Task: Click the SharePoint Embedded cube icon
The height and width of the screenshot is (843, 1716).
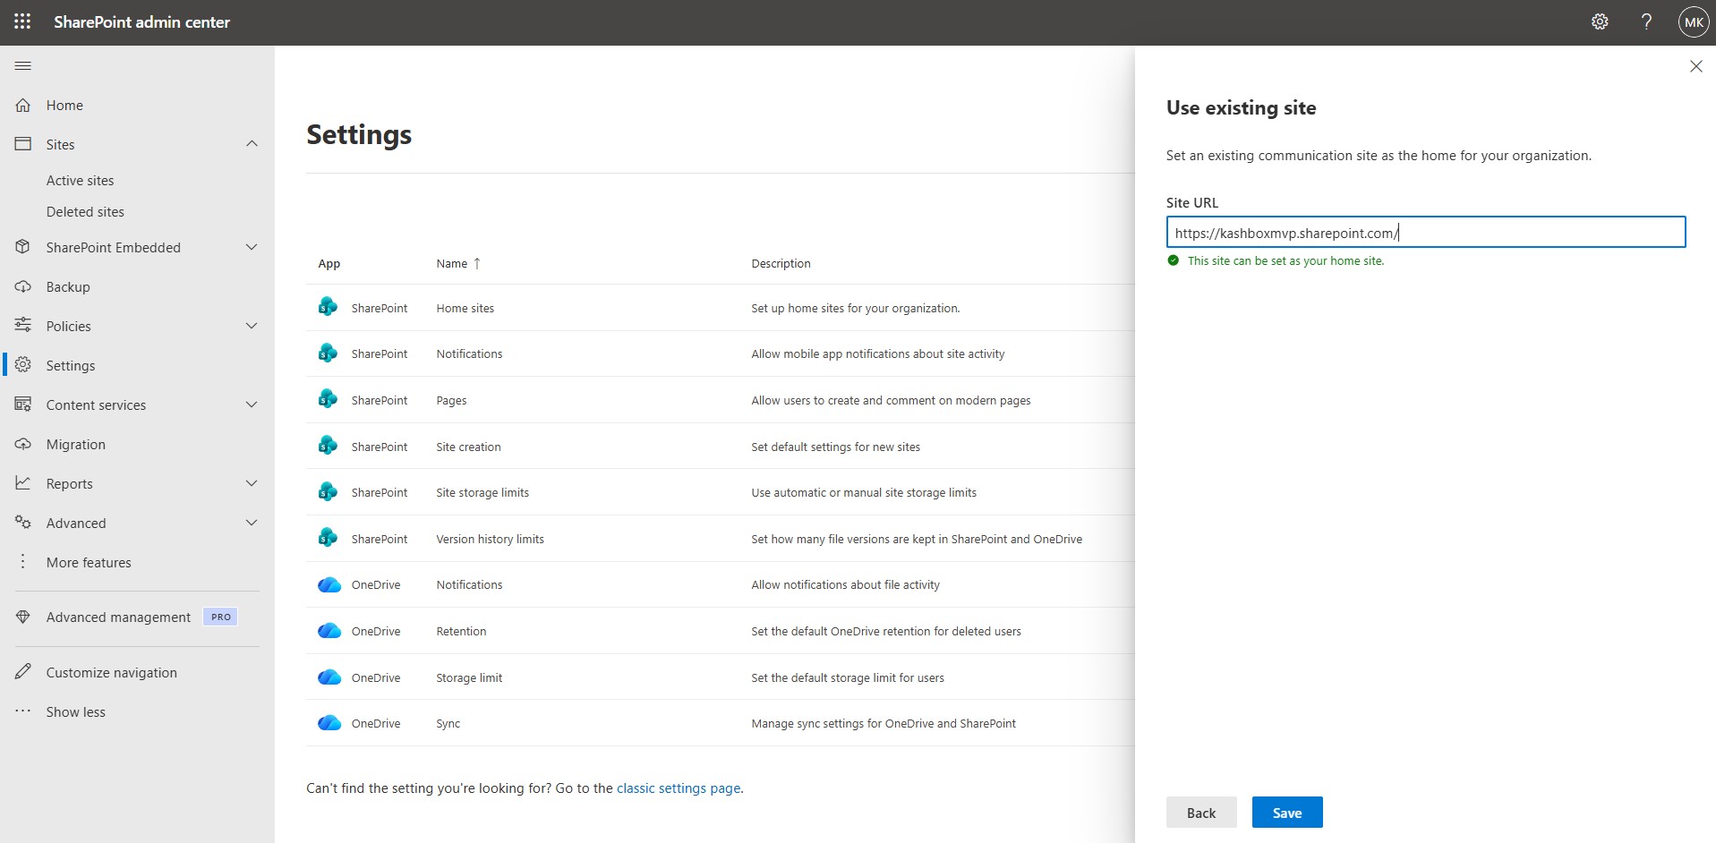Action: [x=23, y=247]
